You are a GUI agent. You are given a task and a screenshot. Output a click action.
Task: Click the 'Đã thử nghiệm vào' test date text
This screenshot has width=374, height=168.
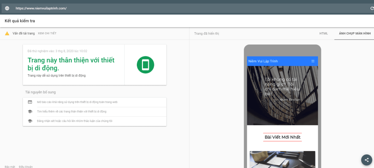[x=57, y=51]
